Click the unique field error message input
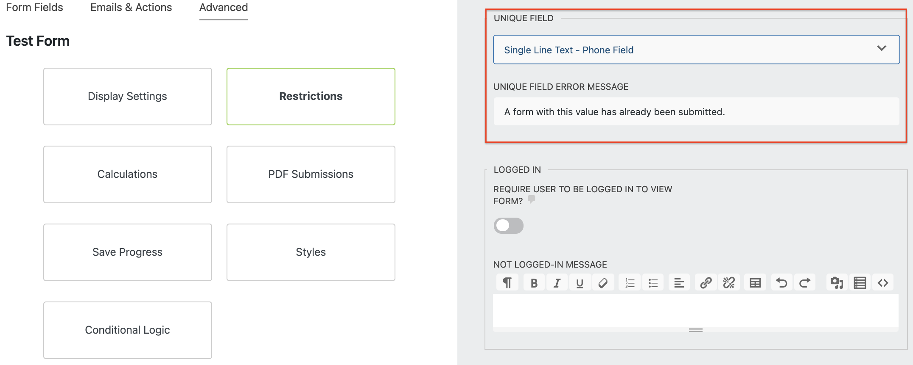 [x=696, y=111]
